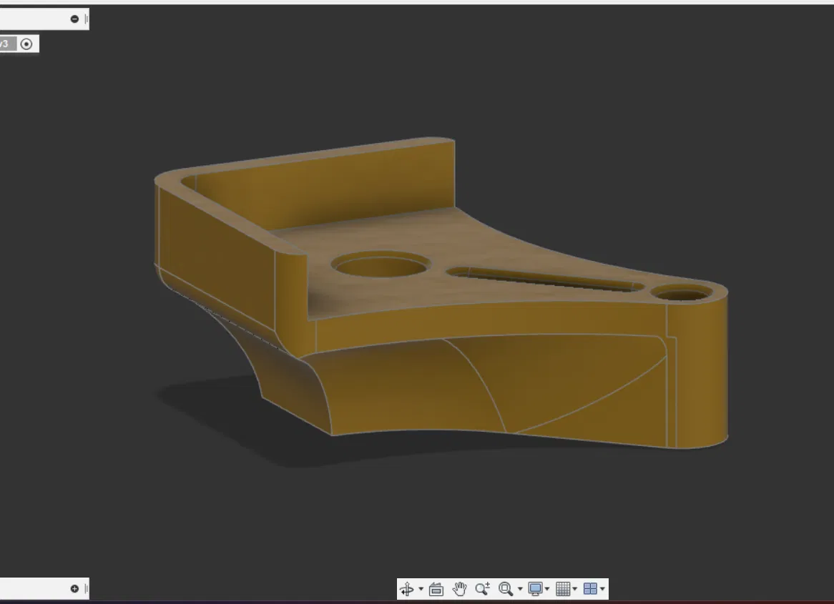The width and height of the screenshot is (834, 604).
Task: Expand the Viewports dropdown arrow
Action: coord(603,589)
